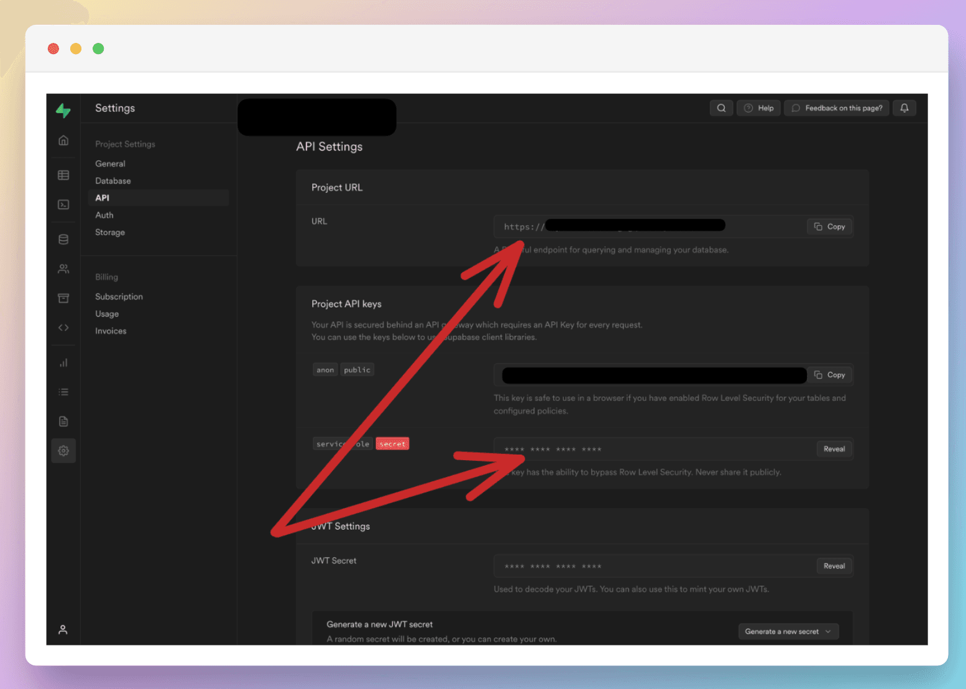
Task: Copy the anon public API key
Action: pos(830,375)
